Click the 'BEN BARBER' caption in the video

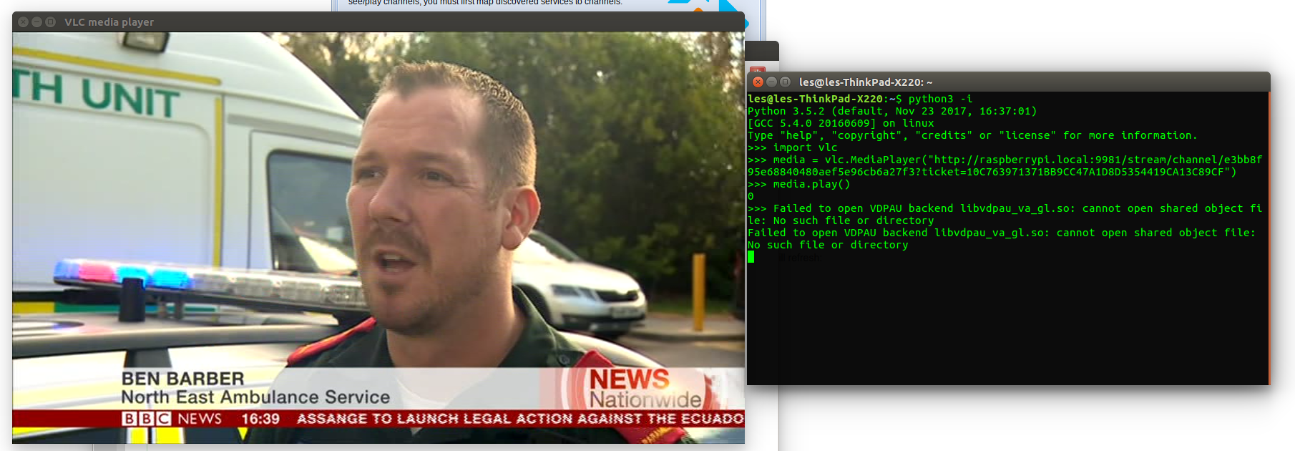coord(183,379)
